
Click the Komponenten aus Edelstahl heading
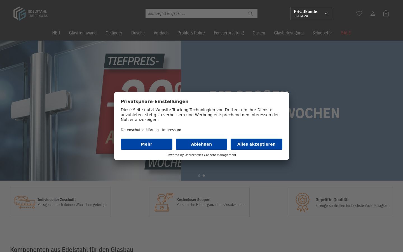(72, 249)
